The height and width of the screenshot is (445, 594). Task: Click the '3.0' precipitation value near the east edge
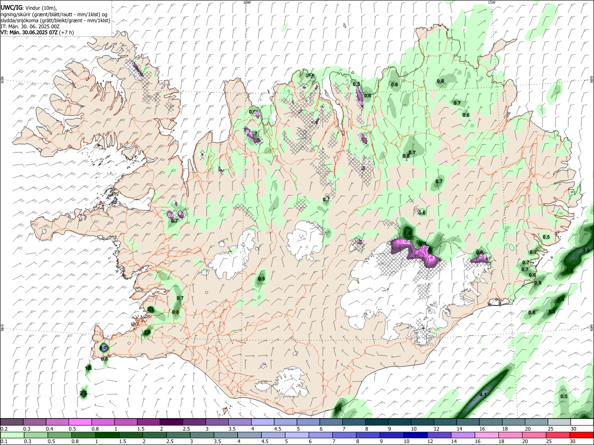tap(586, 250)
